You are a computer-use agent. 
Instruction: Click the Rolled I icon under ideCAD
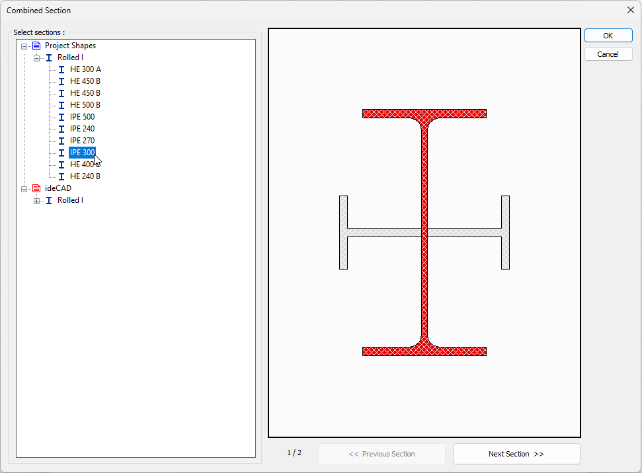pyautogui.click(x=49, y=200)
